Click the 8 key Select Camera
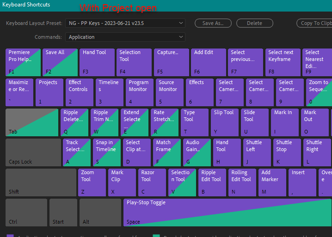This screenshot has width=332, height=237. (x=260, y=92)
